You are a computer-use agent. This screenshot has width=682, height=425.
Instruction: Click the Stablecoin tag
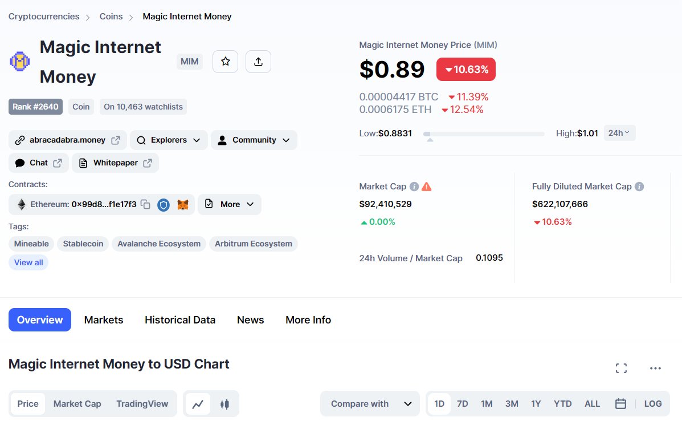[x=83, y=244]
